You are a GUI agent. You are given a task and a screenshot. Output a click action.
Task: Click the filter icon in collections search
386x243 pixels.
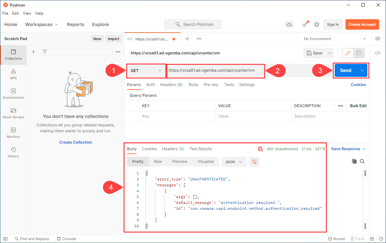tap(44, 52)
